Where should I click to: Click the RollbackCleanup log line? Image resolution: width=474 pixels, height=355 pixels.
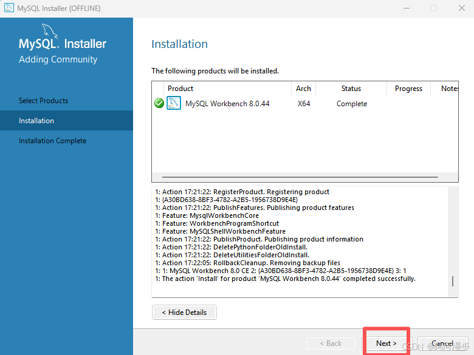click(247, 263)
